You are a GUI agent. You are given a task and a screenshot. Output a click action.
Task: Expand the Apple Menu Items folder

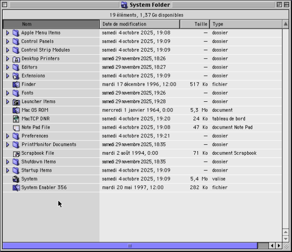(x=7, y=33)
